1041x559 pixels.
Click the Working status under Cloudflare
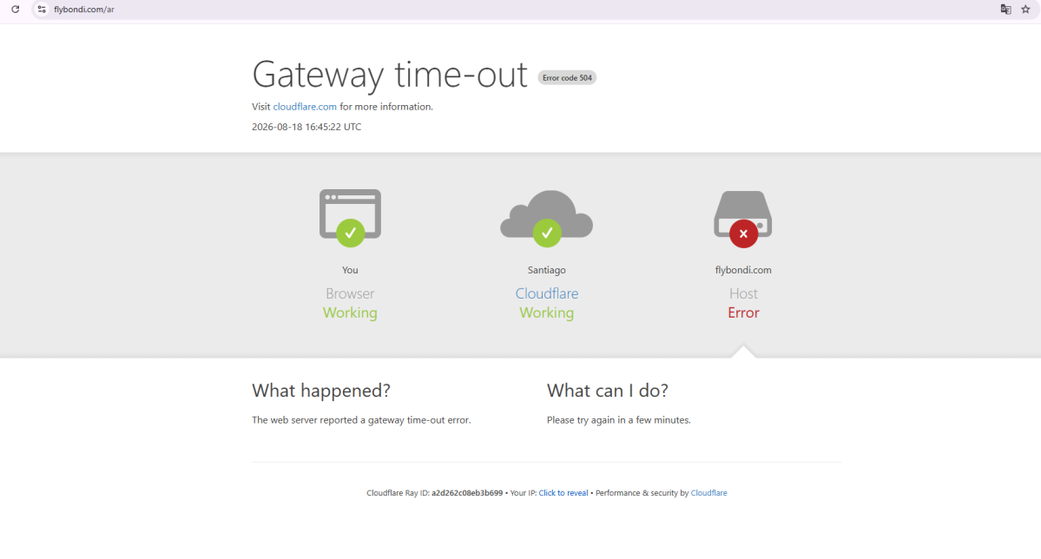point(546,312)
